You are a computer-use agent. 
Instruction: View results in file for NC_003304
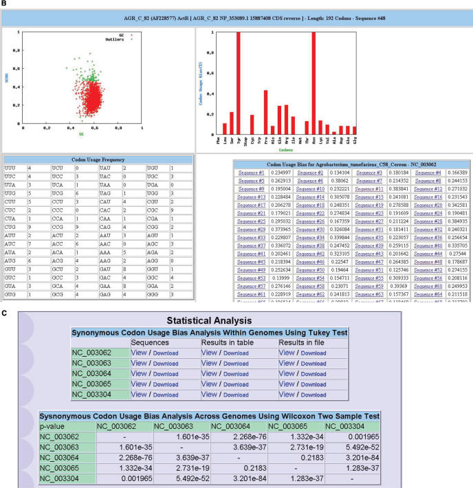pos(287,395)
